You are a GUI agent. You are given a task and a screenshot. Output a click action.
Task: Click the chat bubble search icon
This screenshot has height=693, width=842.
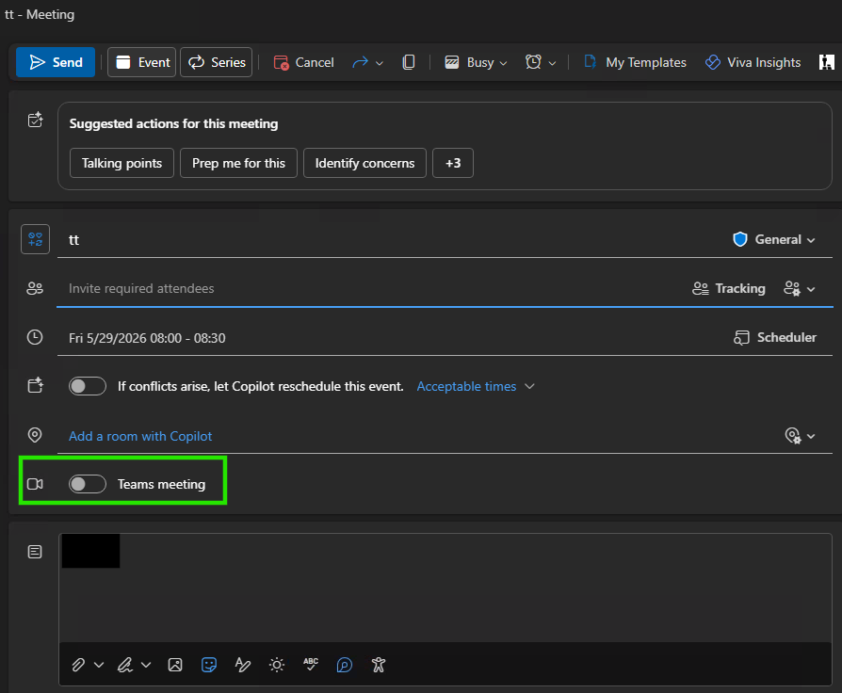point(344,665)
